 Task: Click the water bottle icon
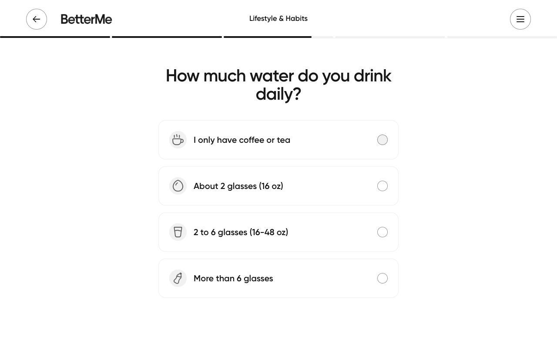click(x=178, y=278)
